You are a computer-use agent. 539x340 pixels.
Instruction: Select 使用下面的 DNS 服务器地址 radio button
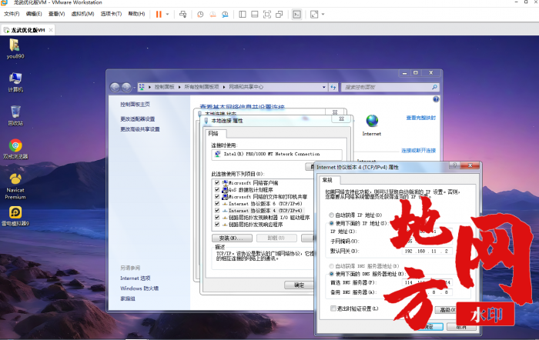coord(331,274)
